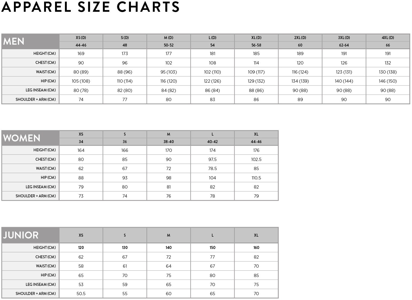Click men's Shoulder + Arm value 83
The width and height of the screenshot is (412, 300).
212,99
